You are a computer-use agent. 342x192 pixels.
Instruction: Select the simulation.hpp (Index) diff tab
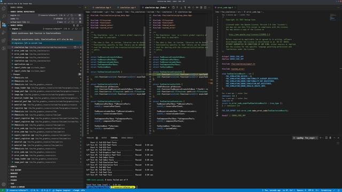[x=156, y=7]
